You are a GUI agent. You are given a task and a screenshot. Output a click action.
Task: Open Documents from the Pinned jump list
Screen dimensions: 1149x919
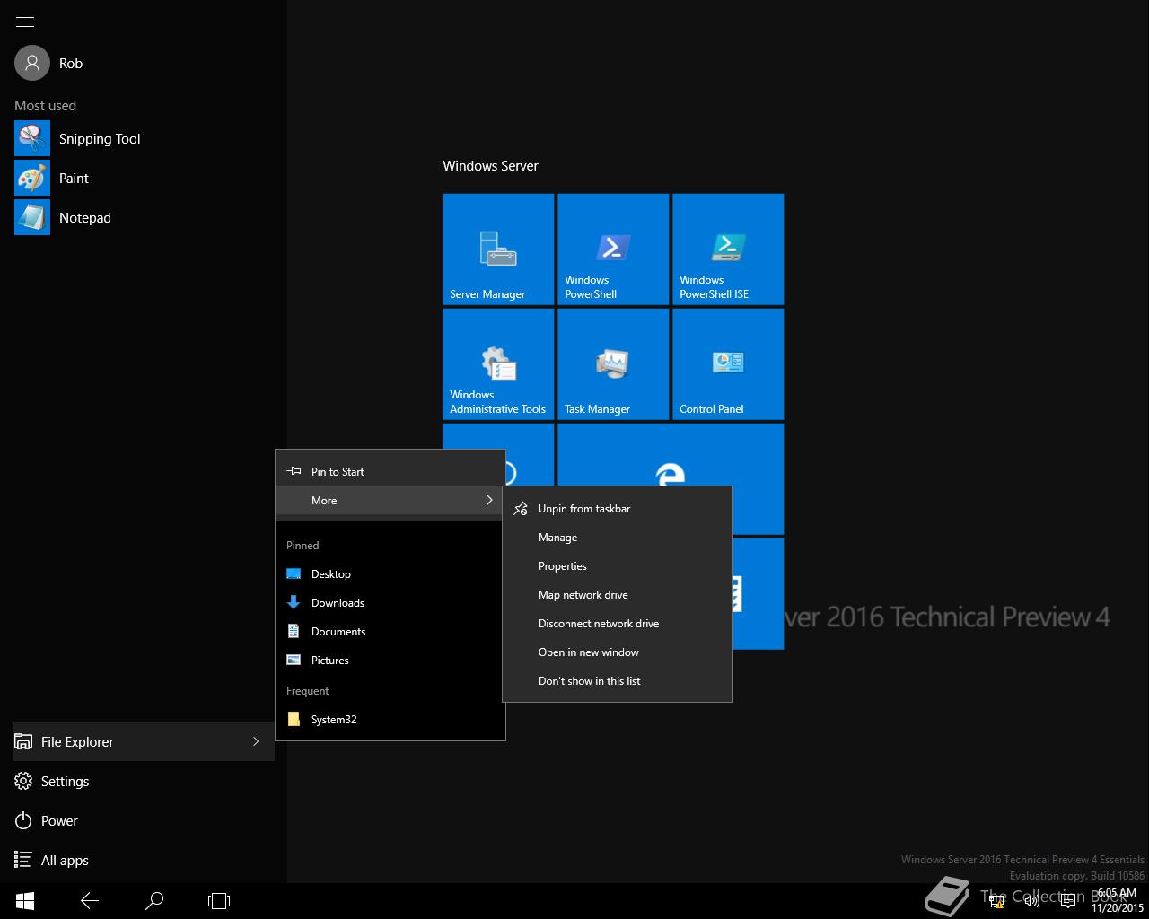pyautogui.click(x=390, y=631)
